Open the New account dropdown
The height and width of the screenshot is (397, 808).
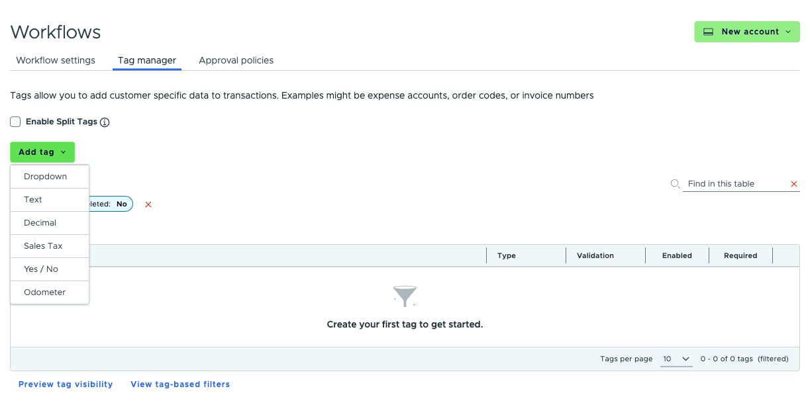tap(747, 32)
